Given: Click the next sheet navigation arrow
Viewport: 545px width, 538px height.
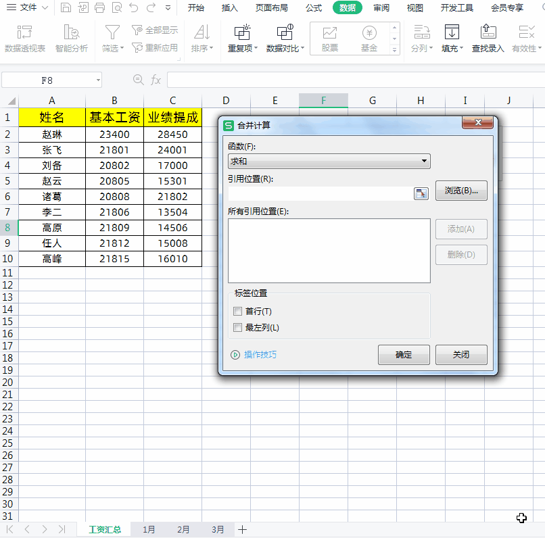Looking at the screenshot, I should (x=44, y=529).
